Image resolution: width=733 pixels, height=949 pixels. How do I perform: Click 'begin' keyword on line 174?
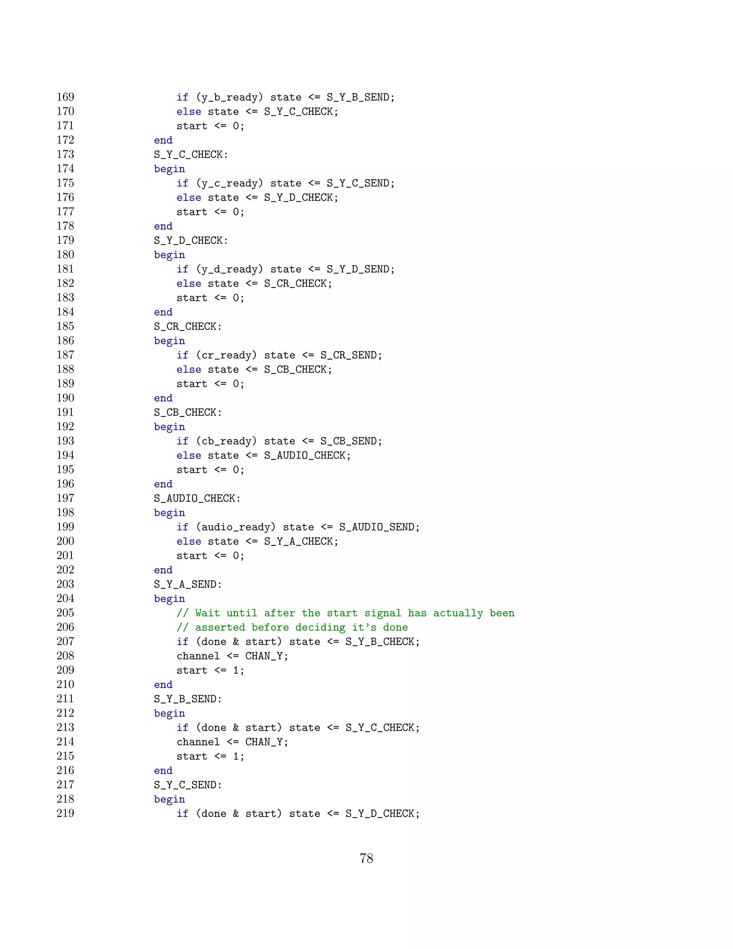tap(169, 169)
